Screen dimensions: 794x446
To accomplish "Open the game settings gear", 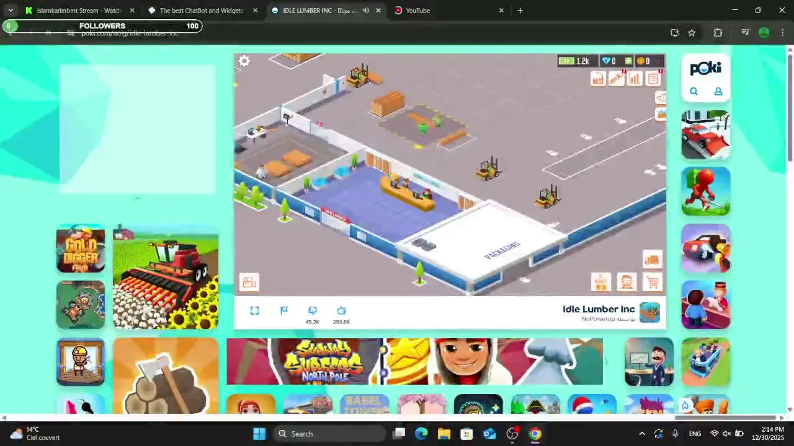I will pyautogui.click(x=244, y=61).
